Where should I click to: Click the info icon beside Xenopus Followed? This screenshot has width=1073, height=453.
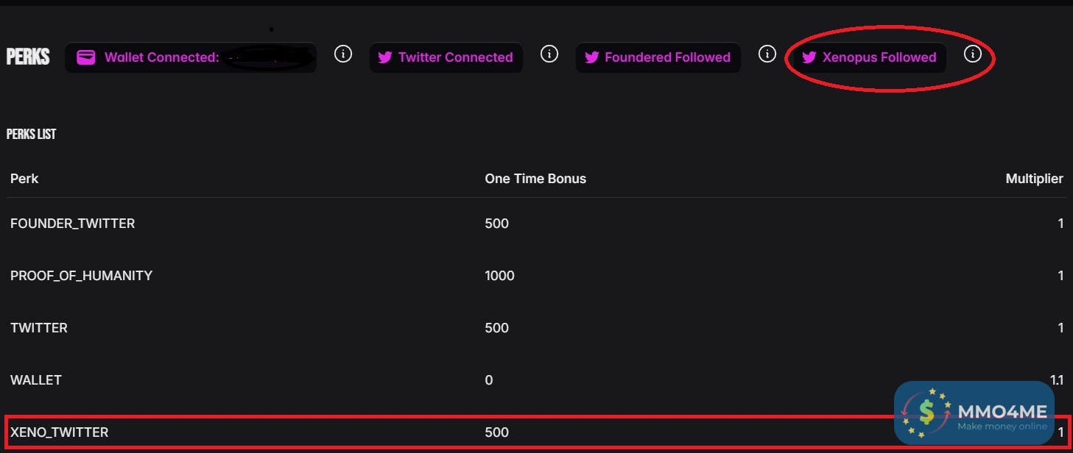click(973, 54)
